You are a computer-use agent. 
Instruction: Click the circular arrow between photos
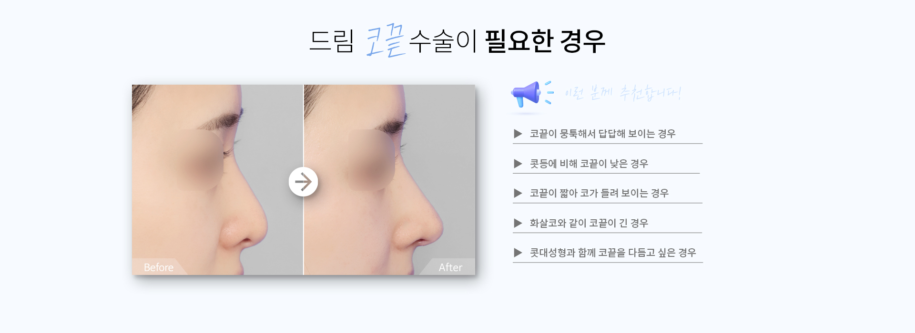[x=303, y=182]
